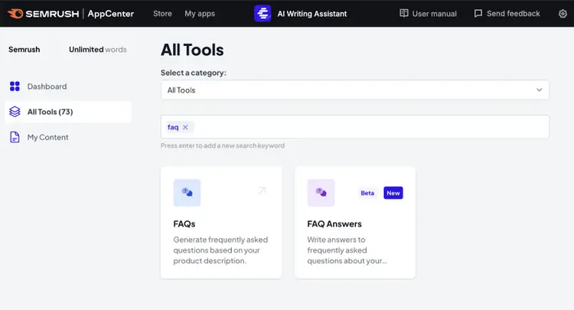
Task: Click the All Tools page heading
Action: click(x=192, y=50)
